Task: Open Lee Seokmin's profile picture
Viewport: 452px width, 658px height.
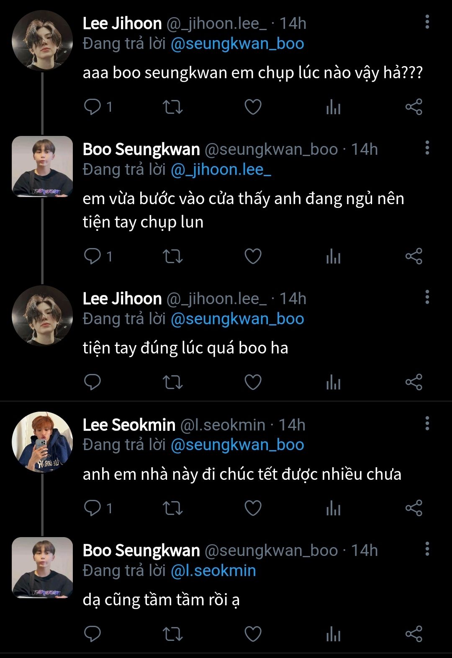Action: pos(42,442)
